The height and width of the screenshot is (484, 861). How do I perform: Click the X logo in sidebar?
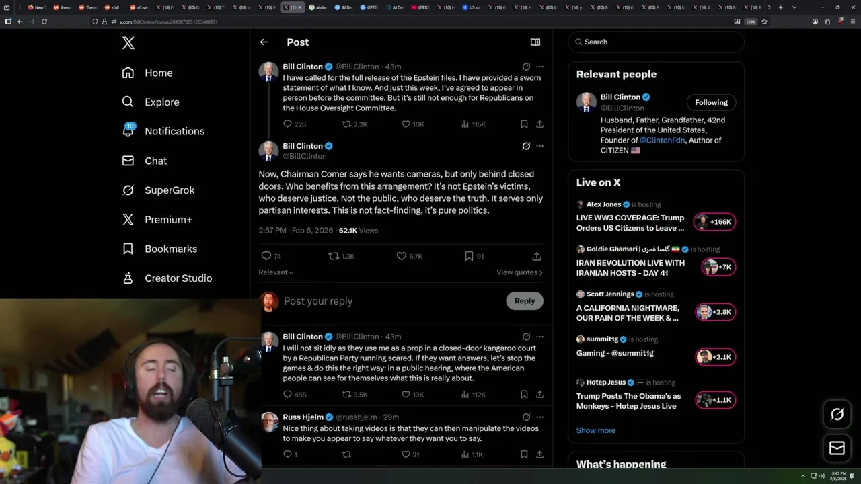[128, 43]
